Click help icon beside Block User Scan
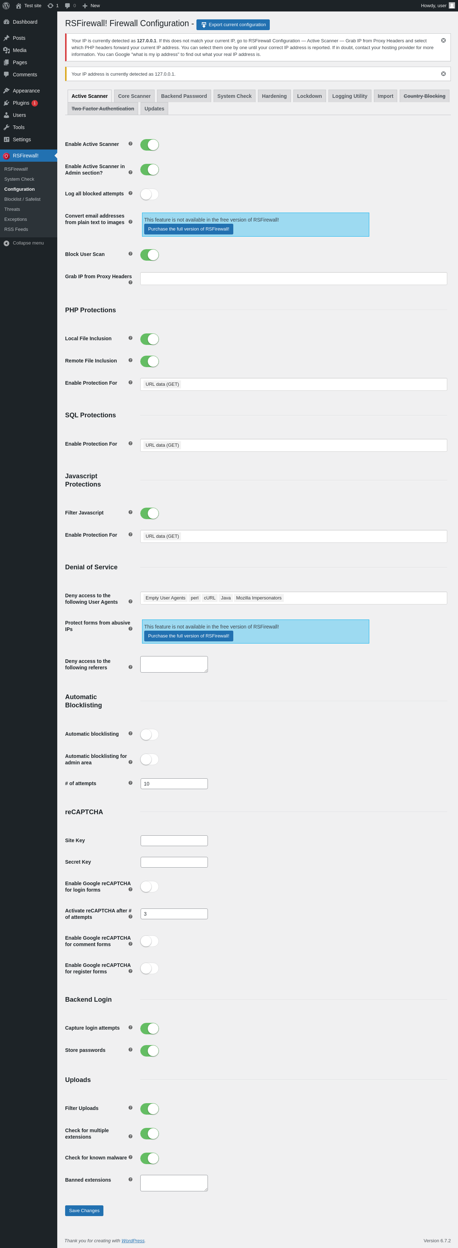Image resolution: width=458 pixels, height=1248 pixels. click(x=130, y=253)
